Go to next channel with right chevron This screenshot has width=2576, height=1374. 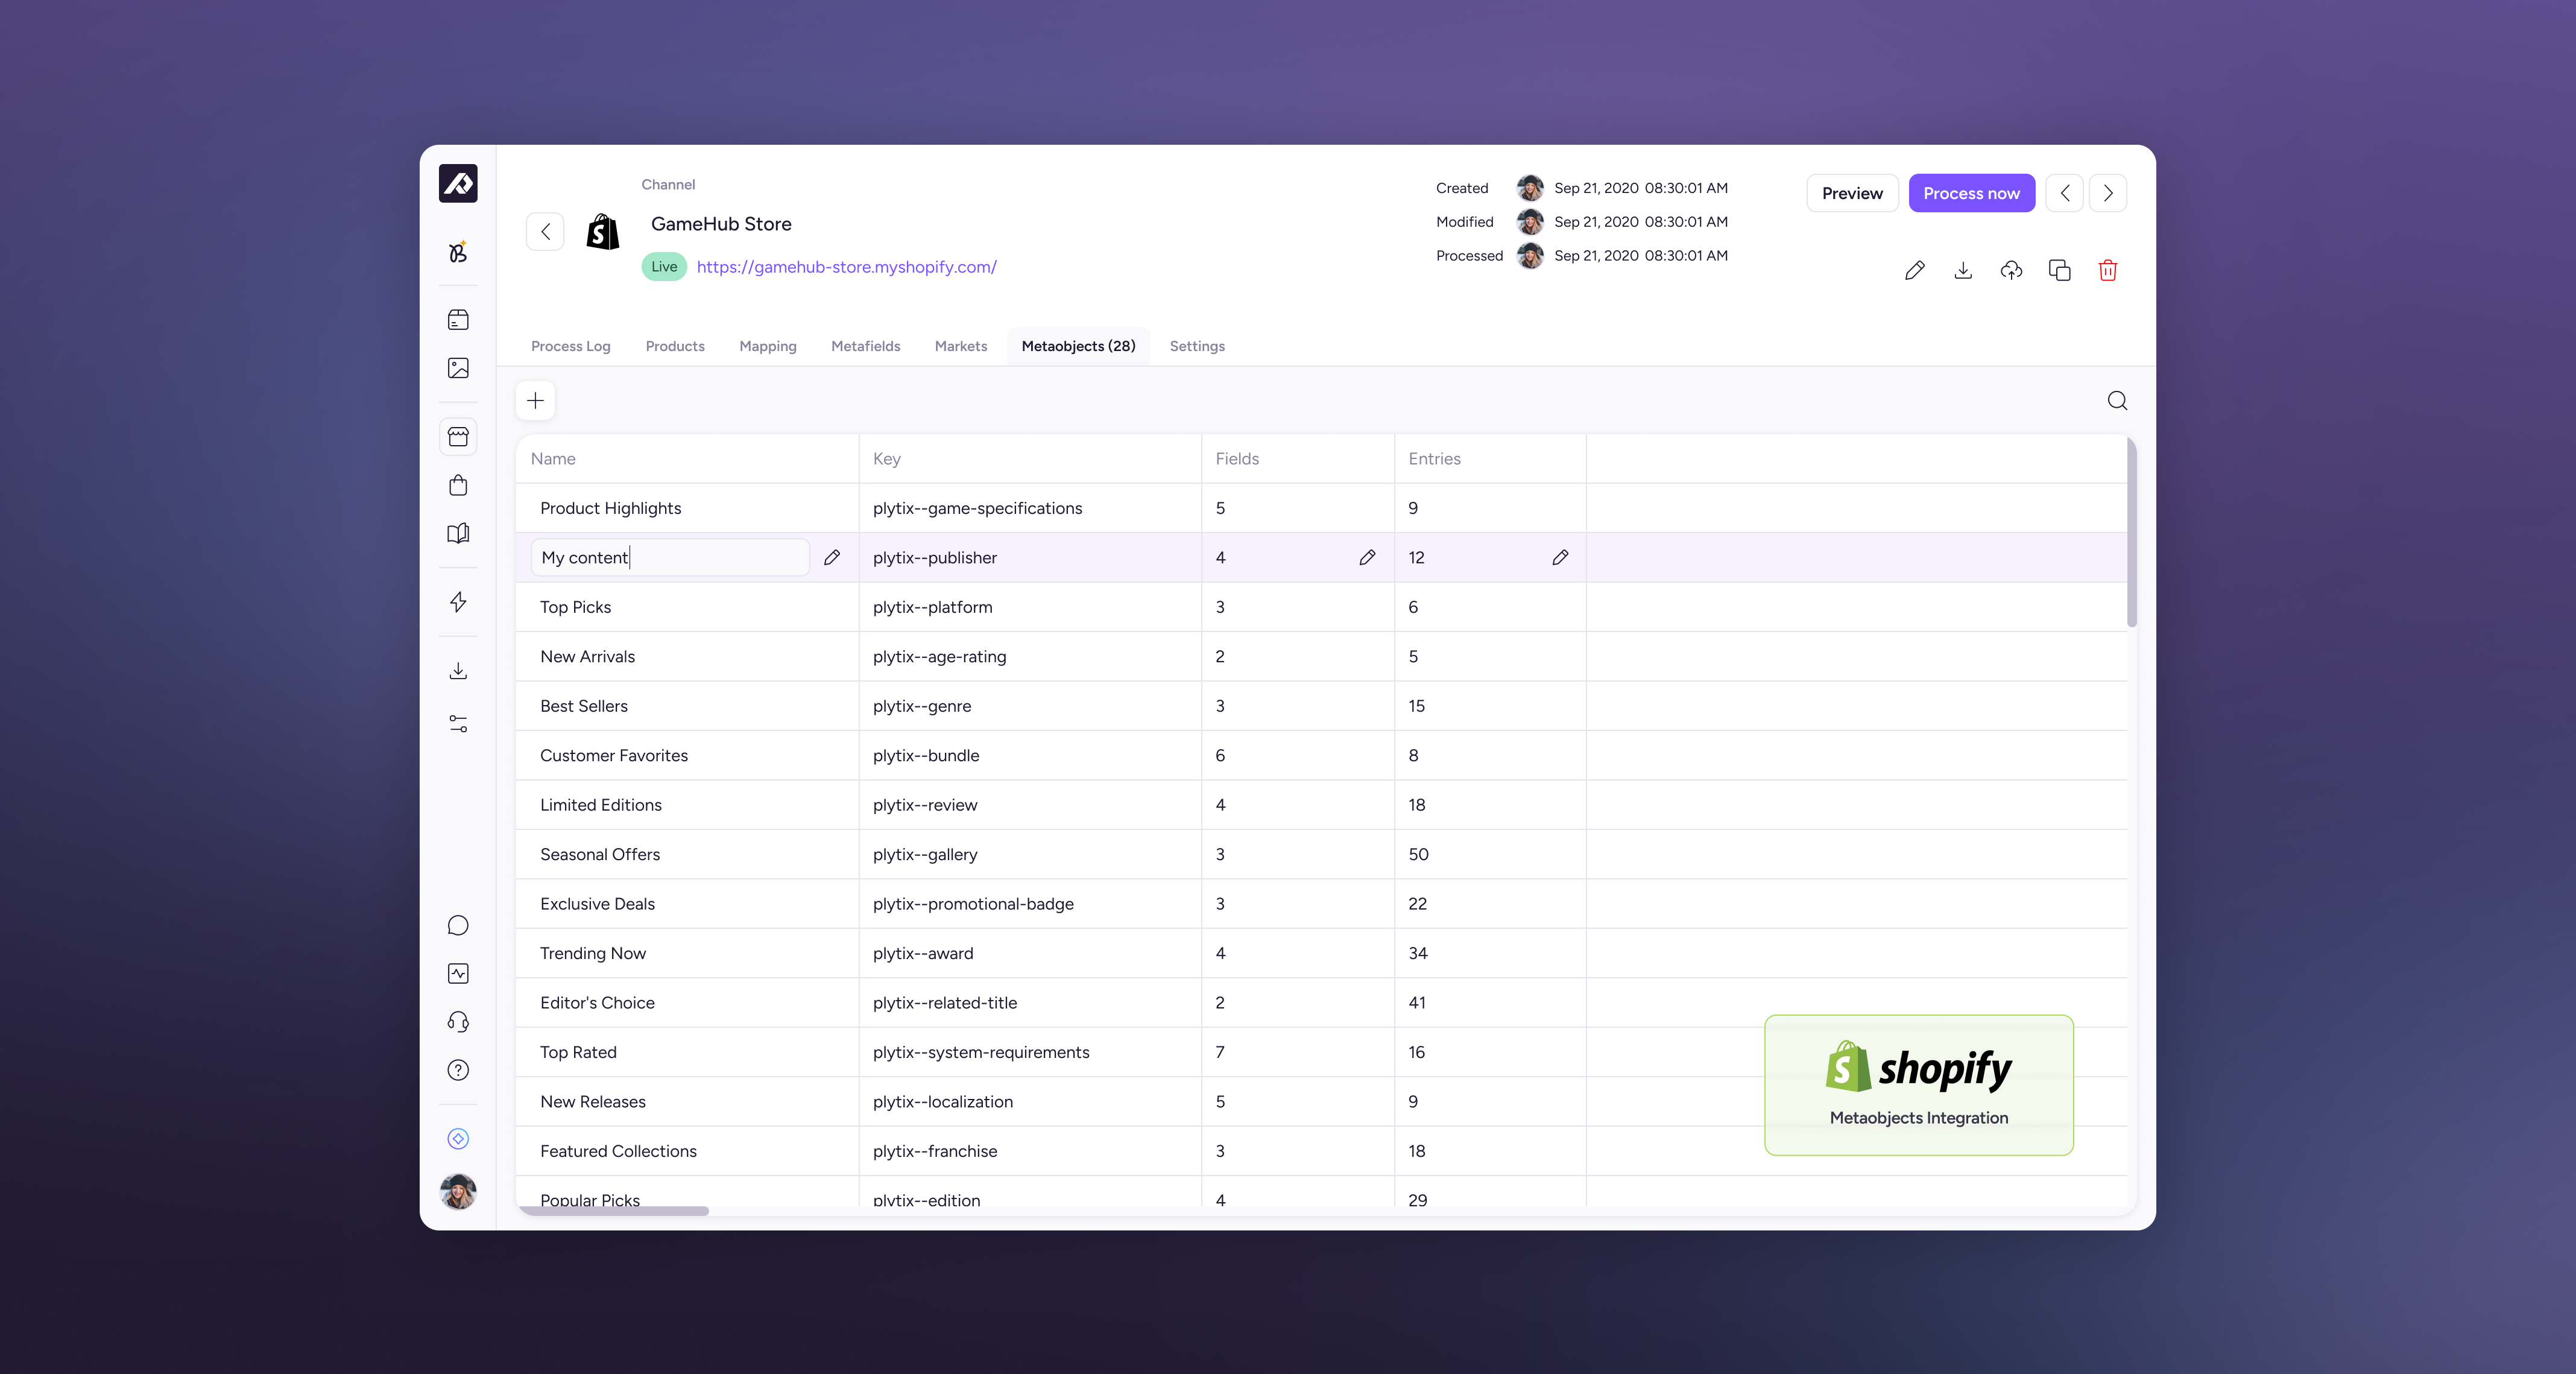[2107, 193]
